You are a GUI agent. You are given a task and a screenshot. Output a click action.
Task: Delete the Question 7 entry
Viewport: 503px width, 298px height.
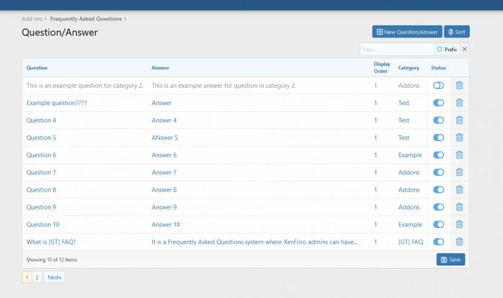click(459, 173)
